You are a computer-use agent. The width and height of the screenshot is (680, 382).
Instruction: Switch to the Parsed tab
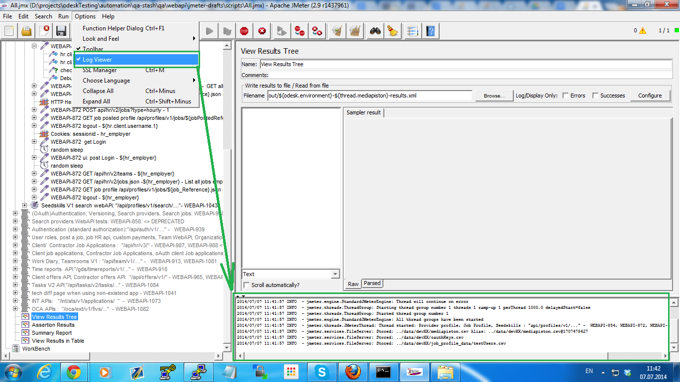point(372,284)
